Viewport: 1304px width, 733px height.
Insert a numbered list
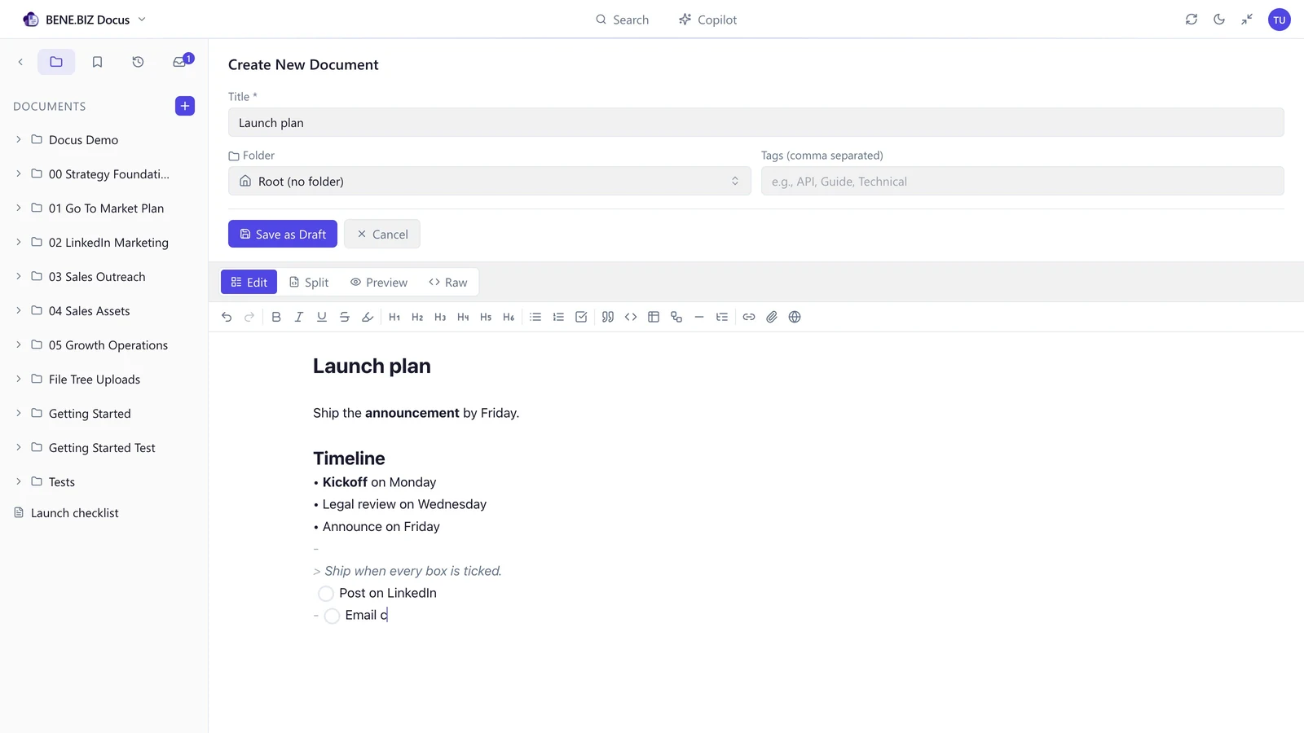[558, 317]
